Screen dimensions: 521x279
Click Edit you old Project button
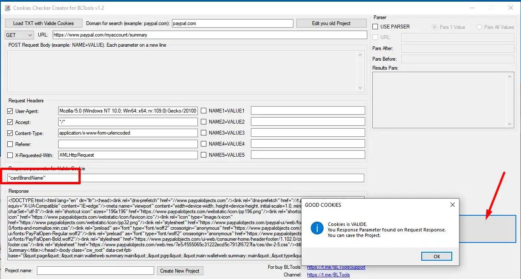[331, 23]
